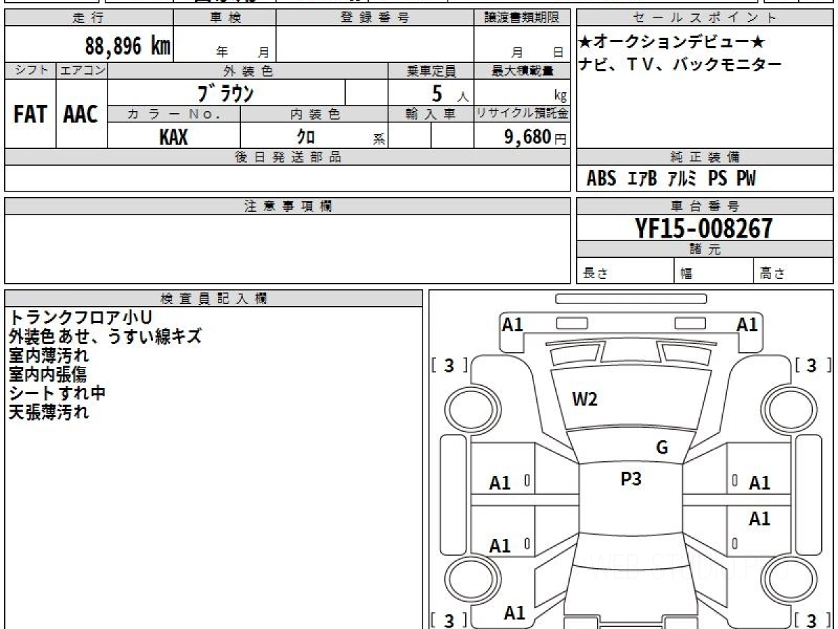Click the 注意事項欄 header
Screen dimensions: 838x629
[x=288, y=206]
